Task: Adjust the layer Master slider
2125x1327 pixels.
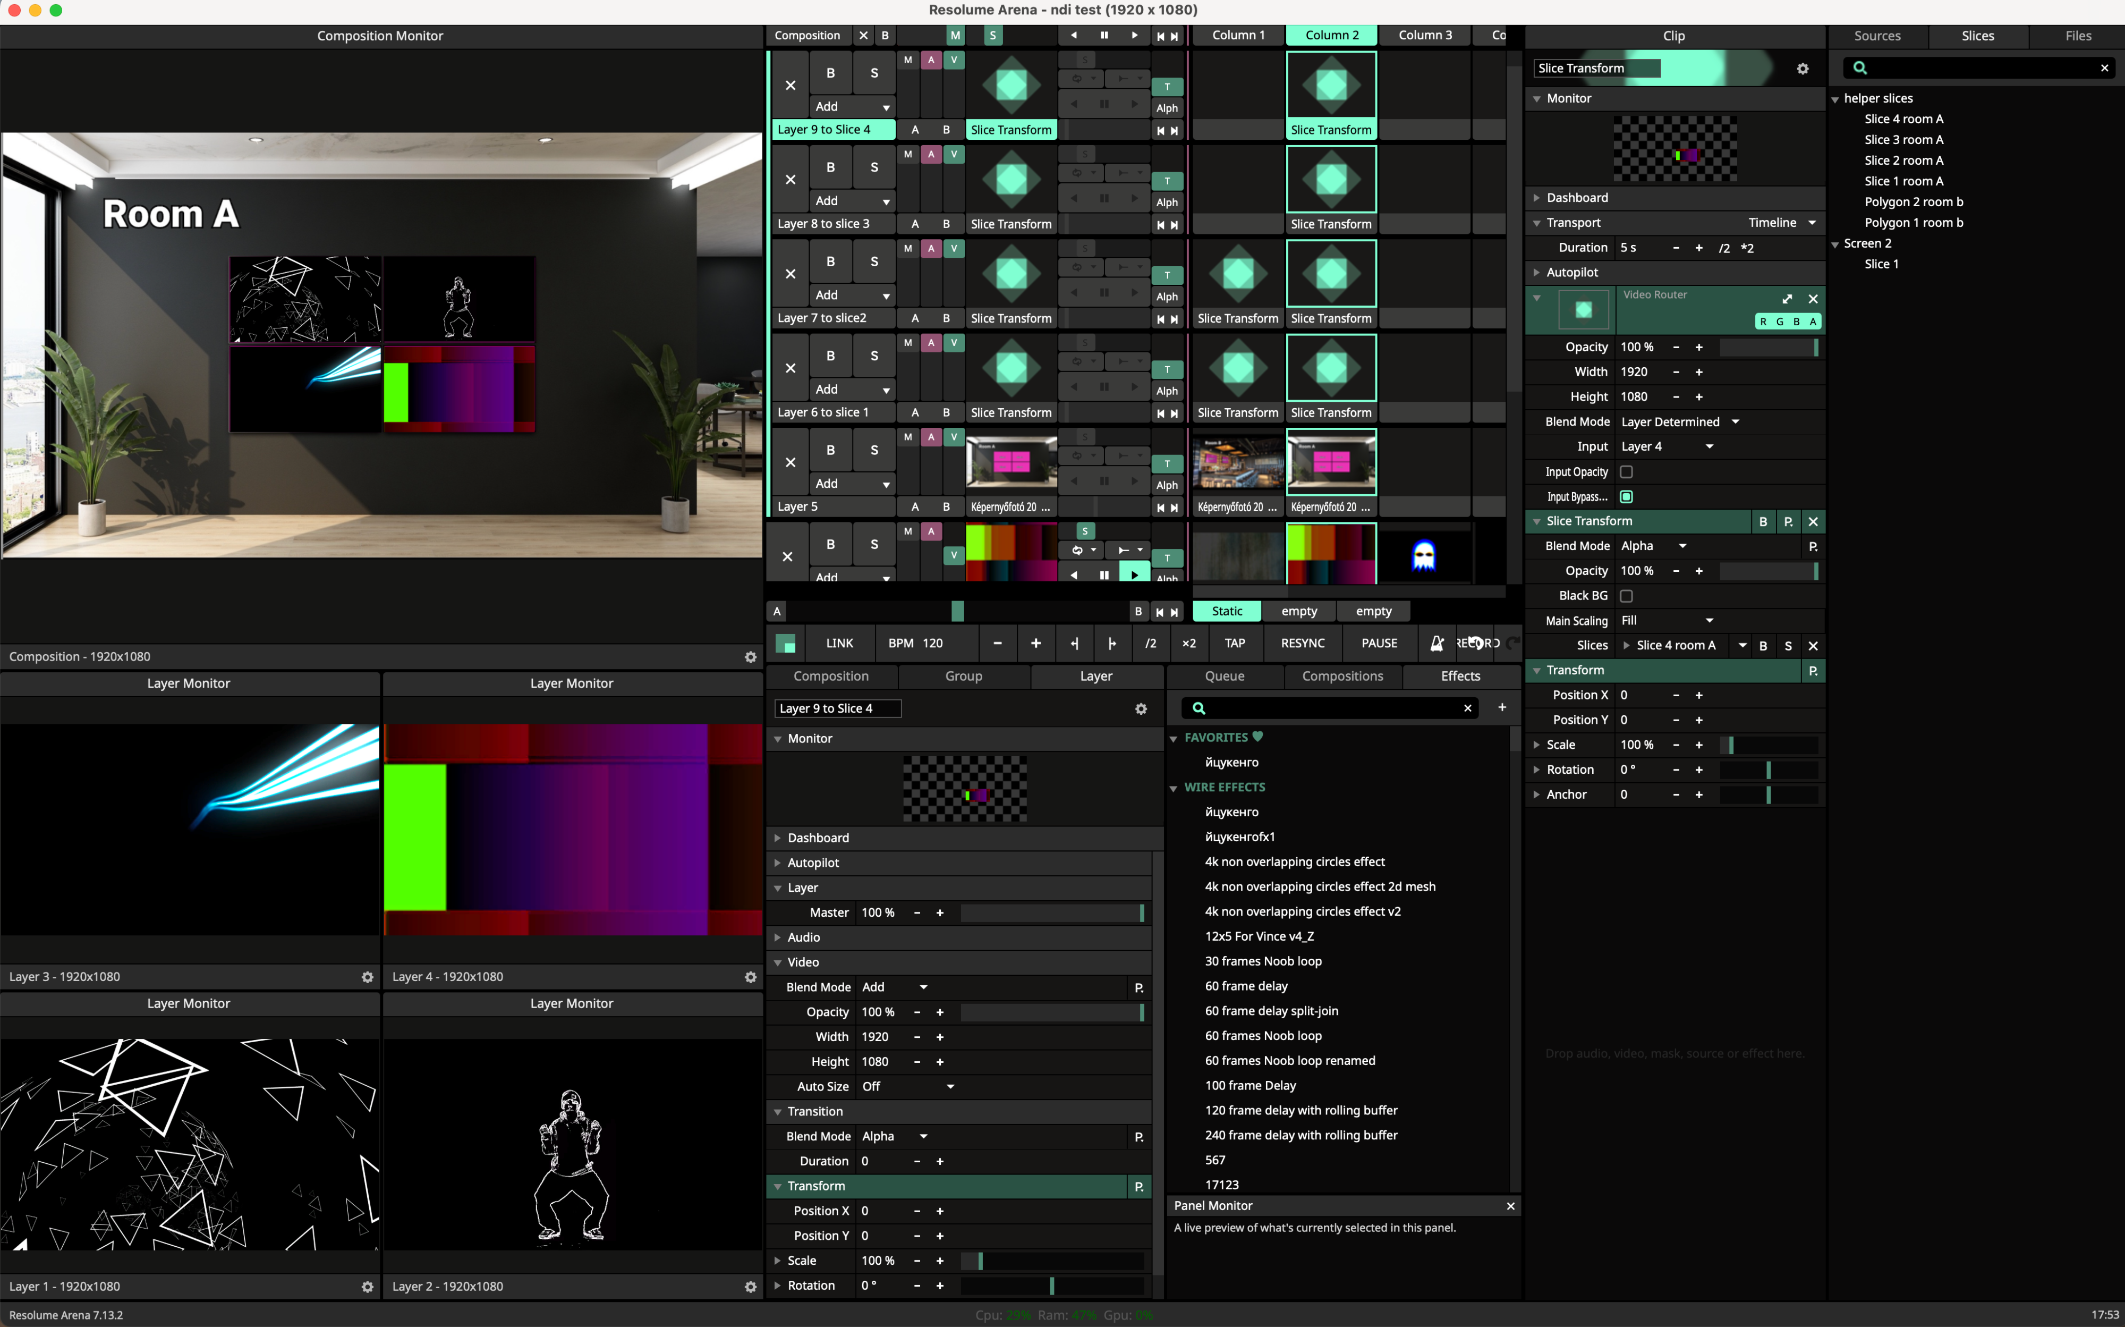Action: coord(1051,913)
